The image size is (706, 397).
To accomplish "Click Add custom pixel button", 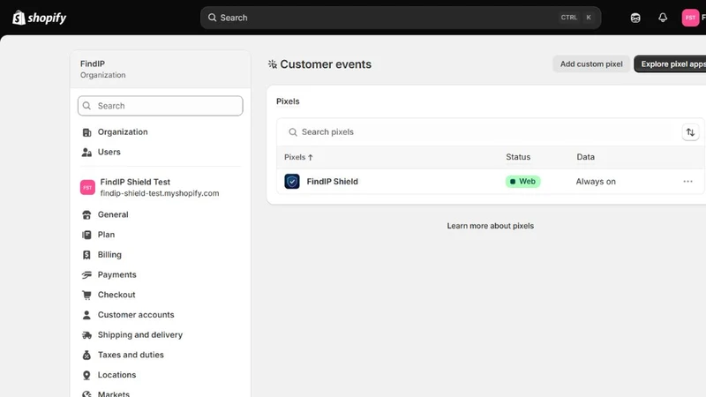I will pos(591,64).
